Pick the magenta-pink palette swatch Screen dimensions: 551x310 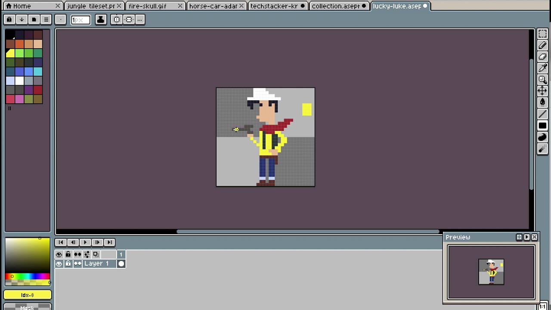pos(19,99)
